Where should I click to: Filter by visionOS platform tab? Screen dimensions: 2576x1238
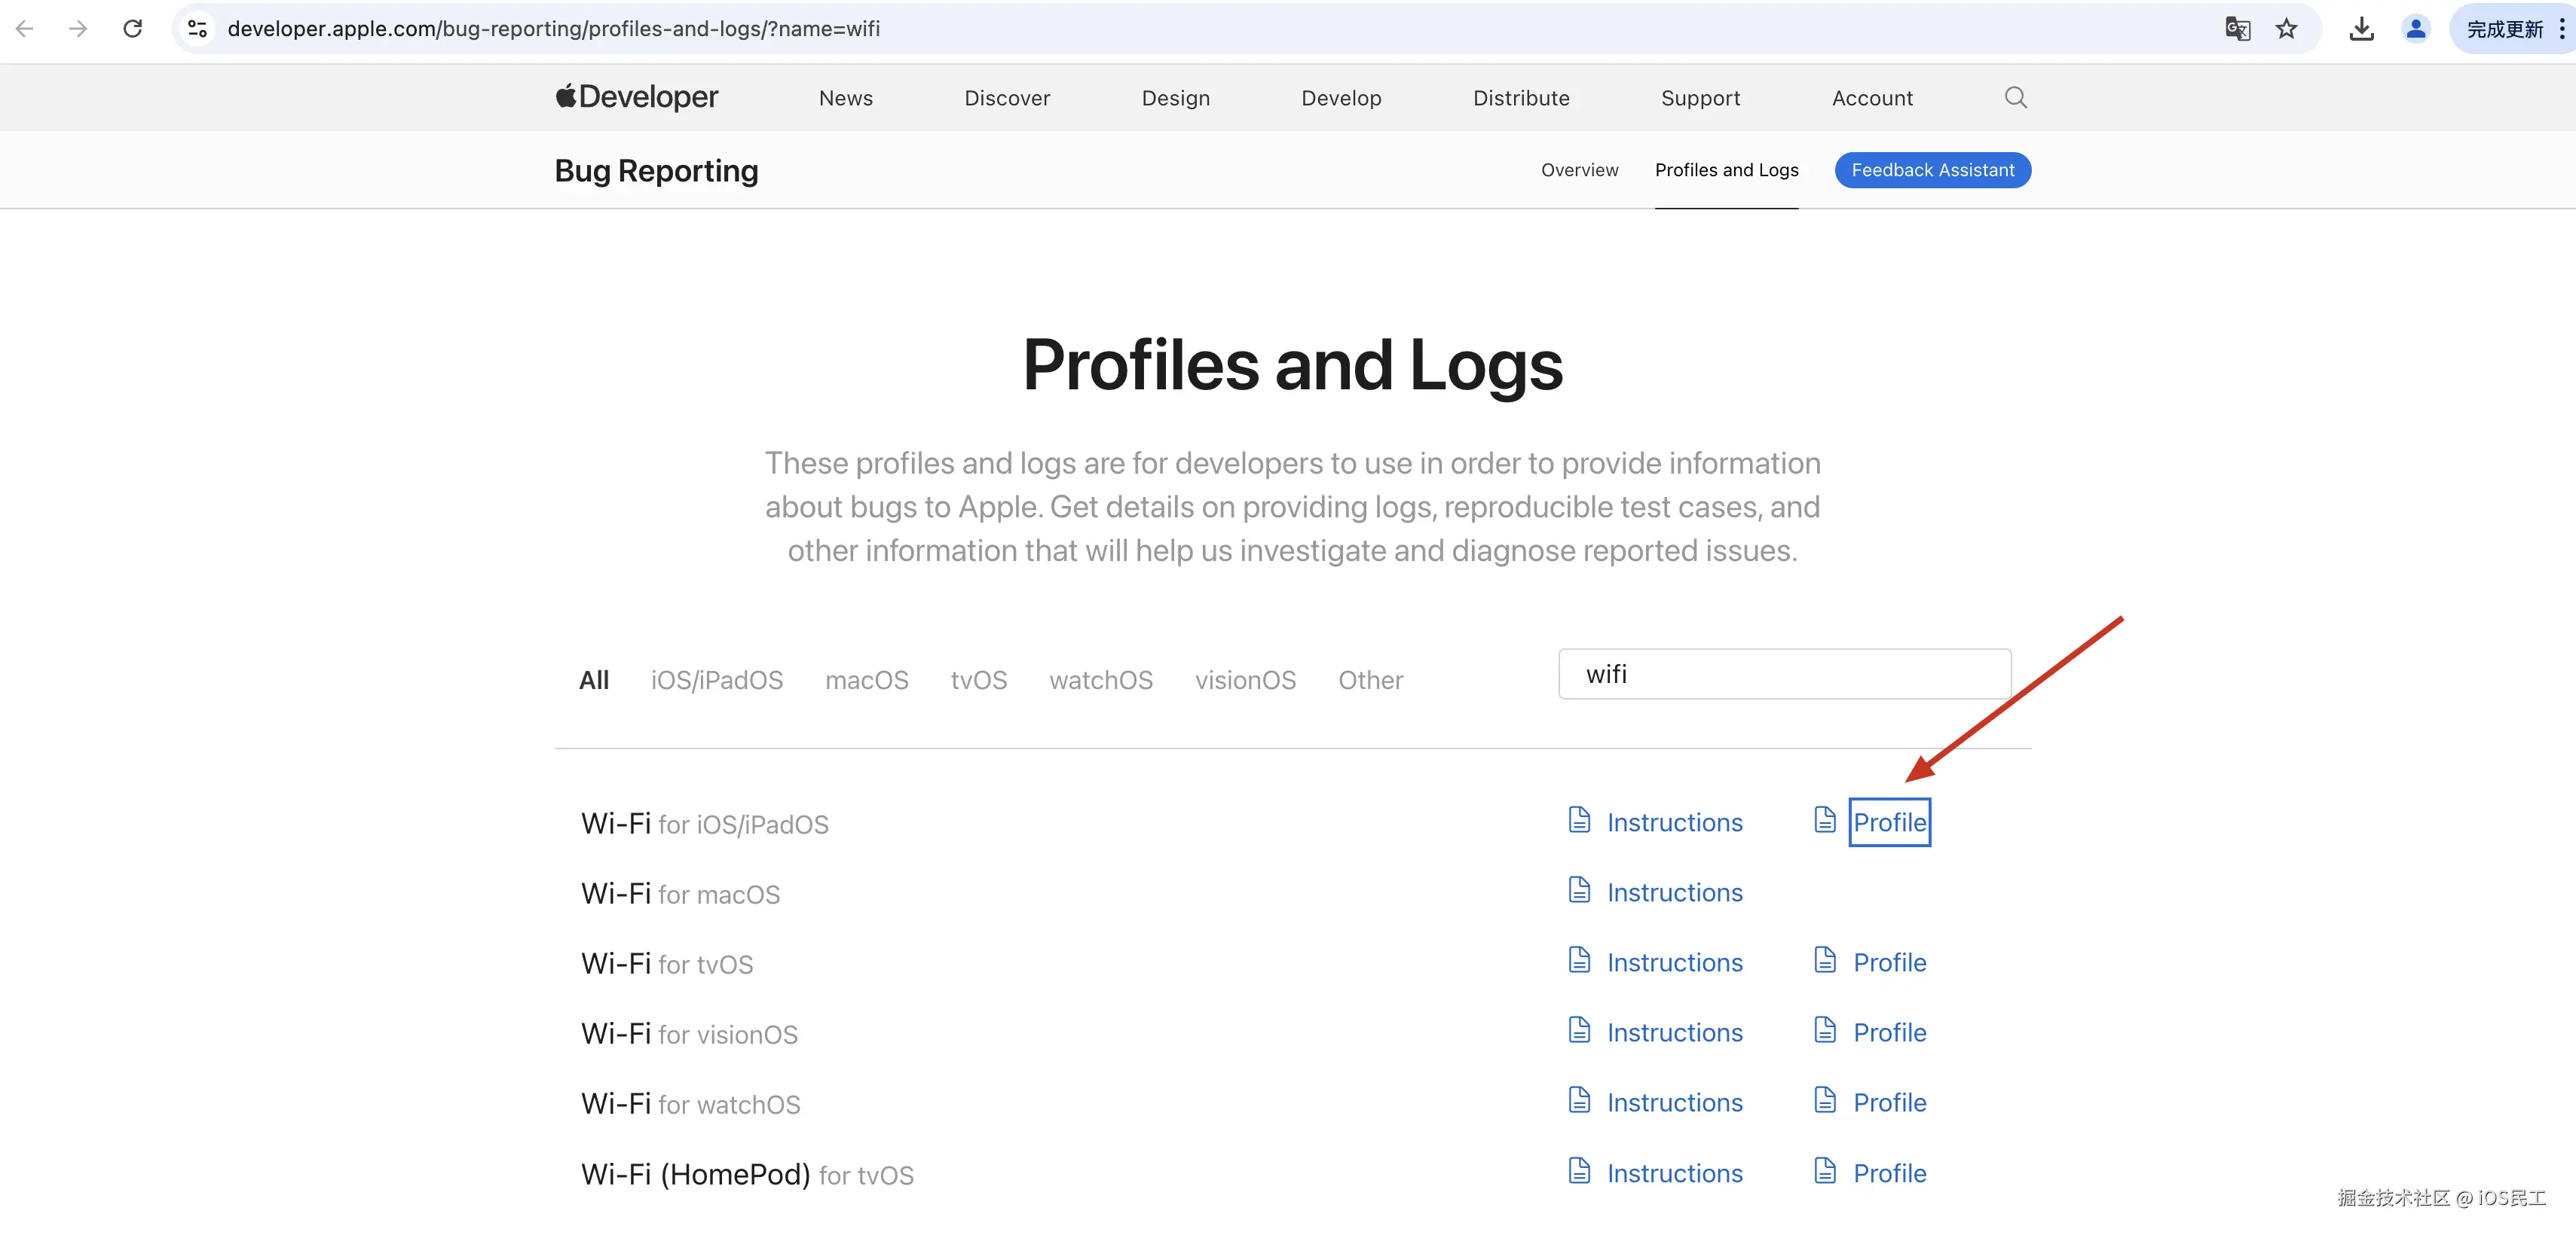click(1245, 681)
